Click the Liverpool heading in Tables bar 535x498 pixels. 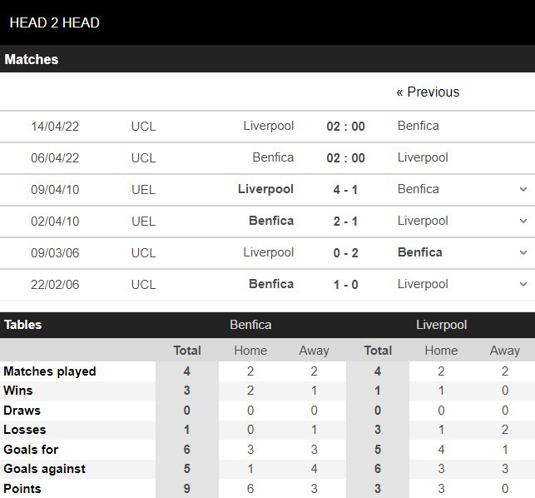(441, 325)
